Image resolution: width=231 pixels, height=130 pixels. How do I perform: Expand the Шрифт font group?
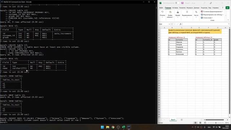178,14
